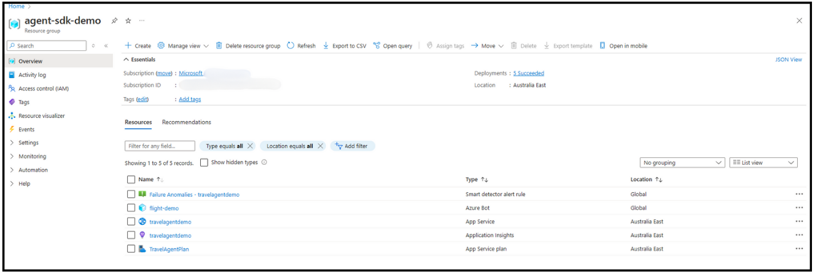Click the TravelAgentPlan service plan icon
Image resolution: width=815 pixels, height=274 pixels.
coord(142,249)
